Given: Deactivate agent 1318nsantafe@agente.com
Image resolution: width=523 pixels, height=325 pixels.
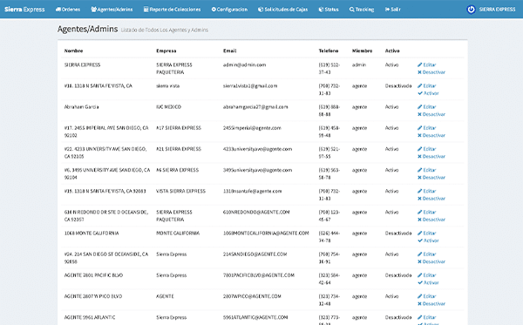Looking at the screenshot, I should click(431, 199).
